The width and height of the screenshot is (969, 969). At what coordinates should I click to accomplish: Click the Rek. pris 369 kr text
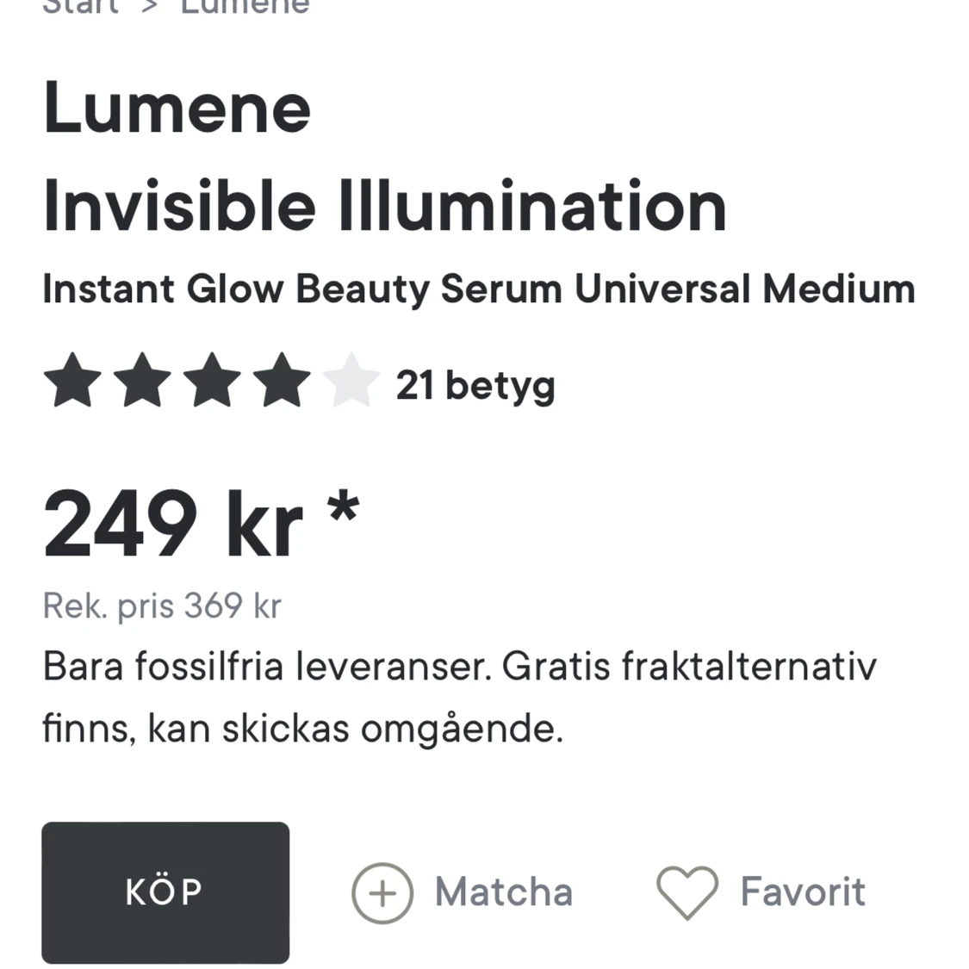pyautogui.click(x=162, y=606)
